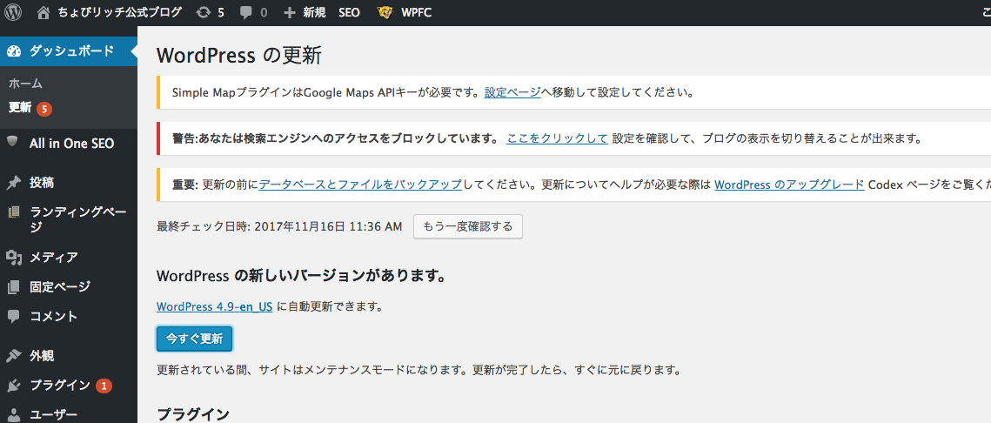The image size is (991, 423).
Task: Open the プラグイン menu
Action: pos(60,385)
